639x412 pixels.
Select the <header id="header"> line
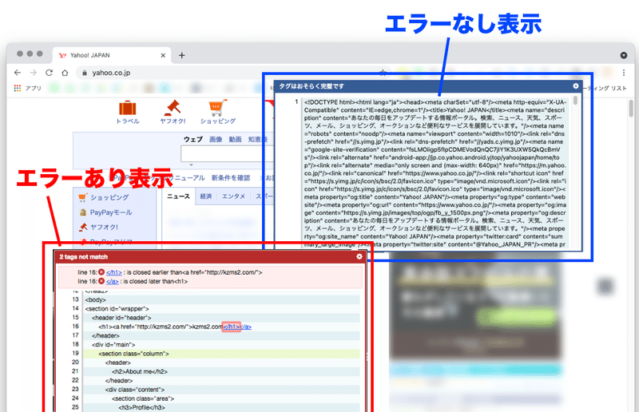point(221,318)
